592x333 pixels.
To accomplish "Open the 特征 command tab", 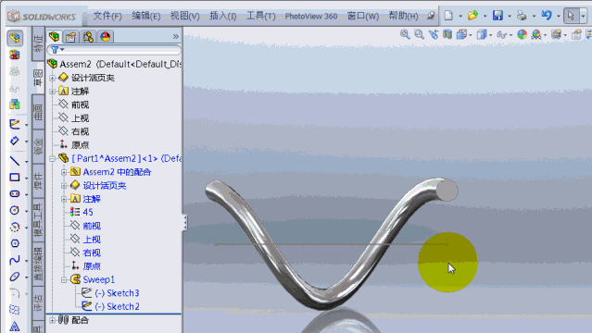I will click(x=38, y=43).
